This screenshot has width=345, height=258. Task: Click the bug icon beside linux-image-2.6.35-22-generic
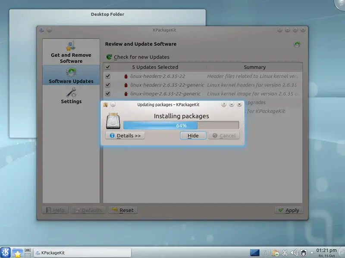coord(126,94)
